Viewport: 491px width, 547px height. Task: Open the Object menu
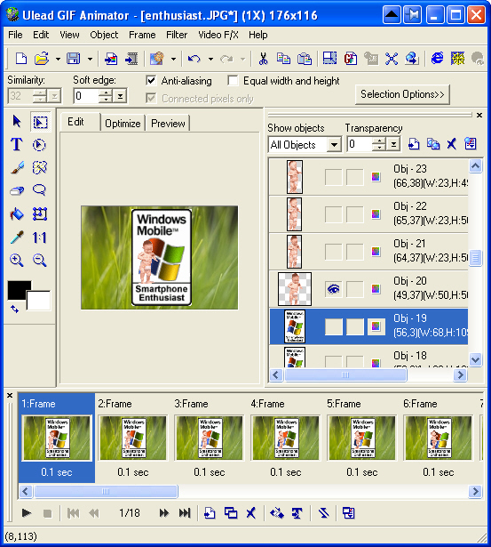point(104,35)
